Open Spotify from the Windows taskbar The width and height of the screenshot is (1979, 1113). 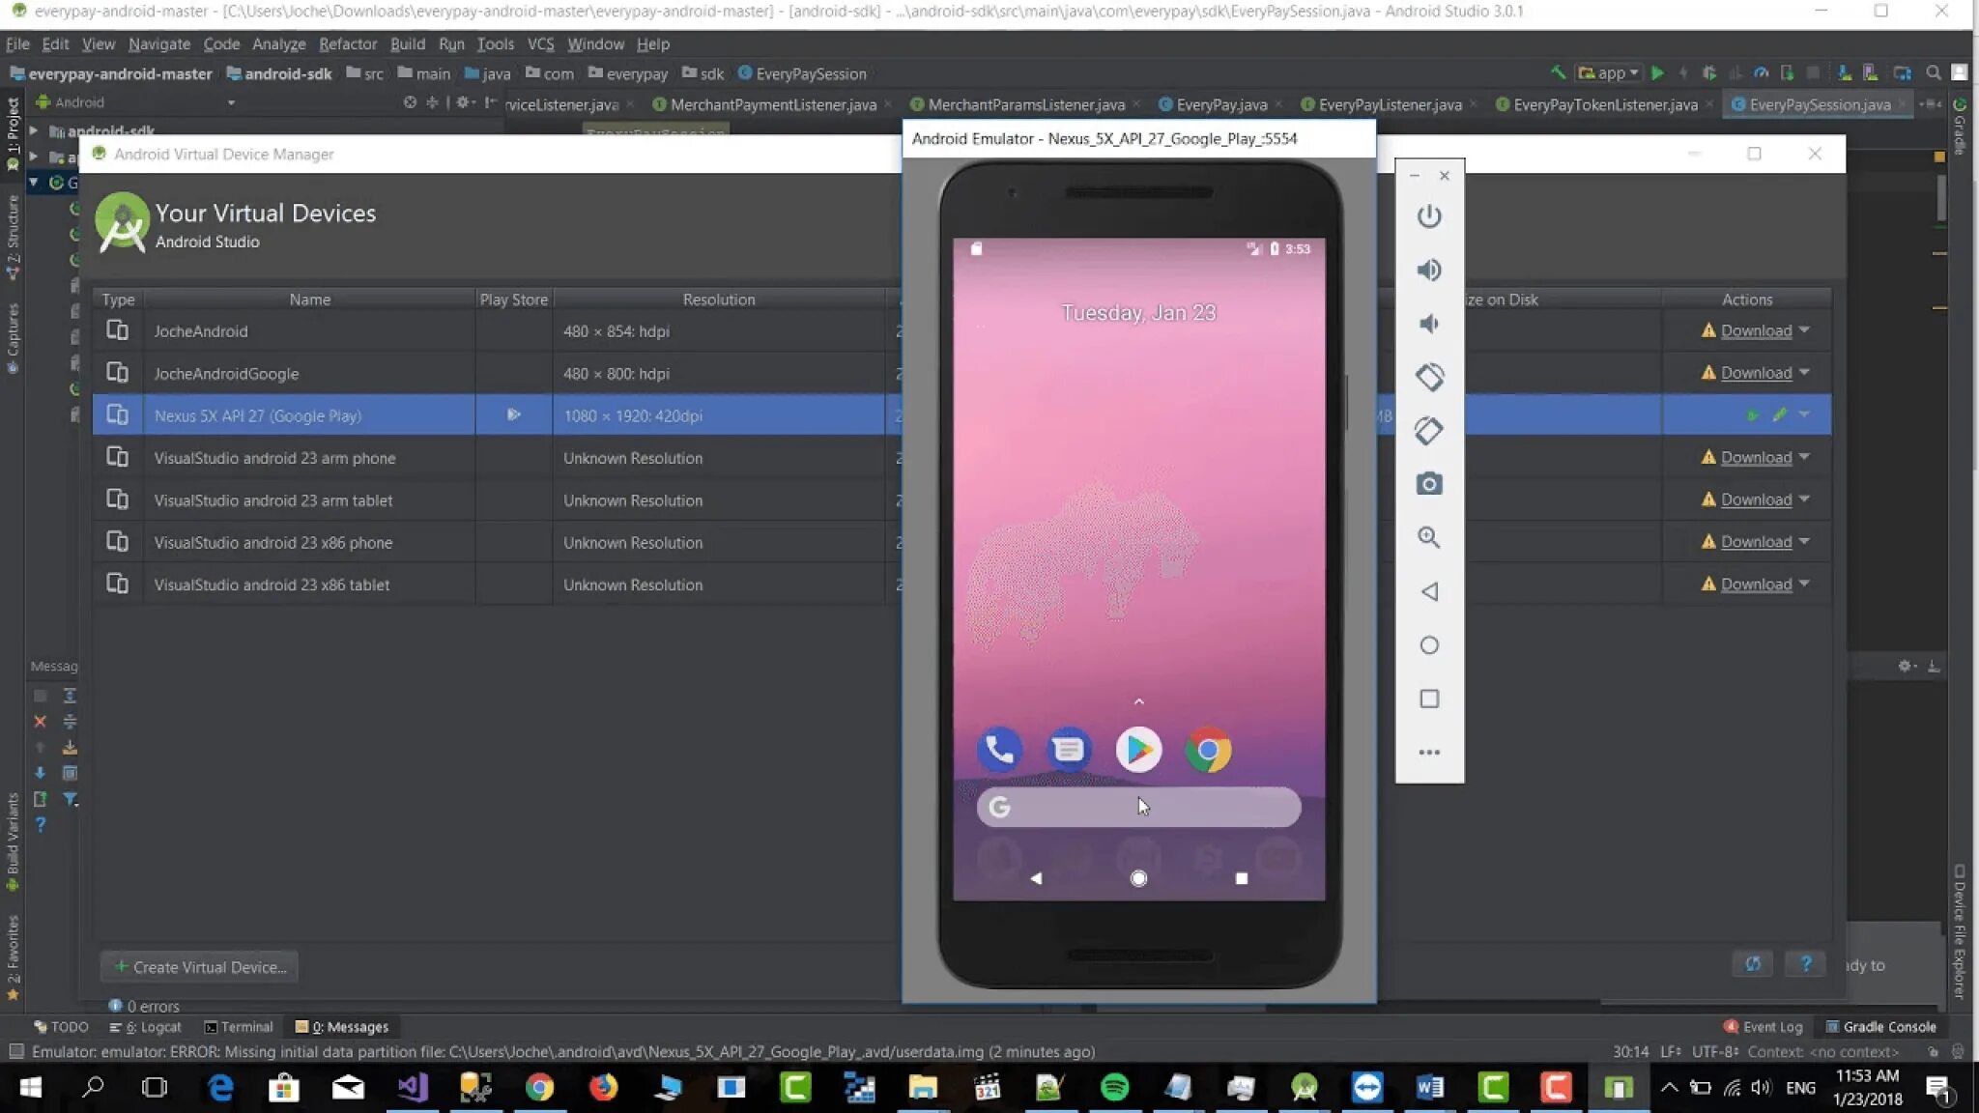(1114, 1088)
